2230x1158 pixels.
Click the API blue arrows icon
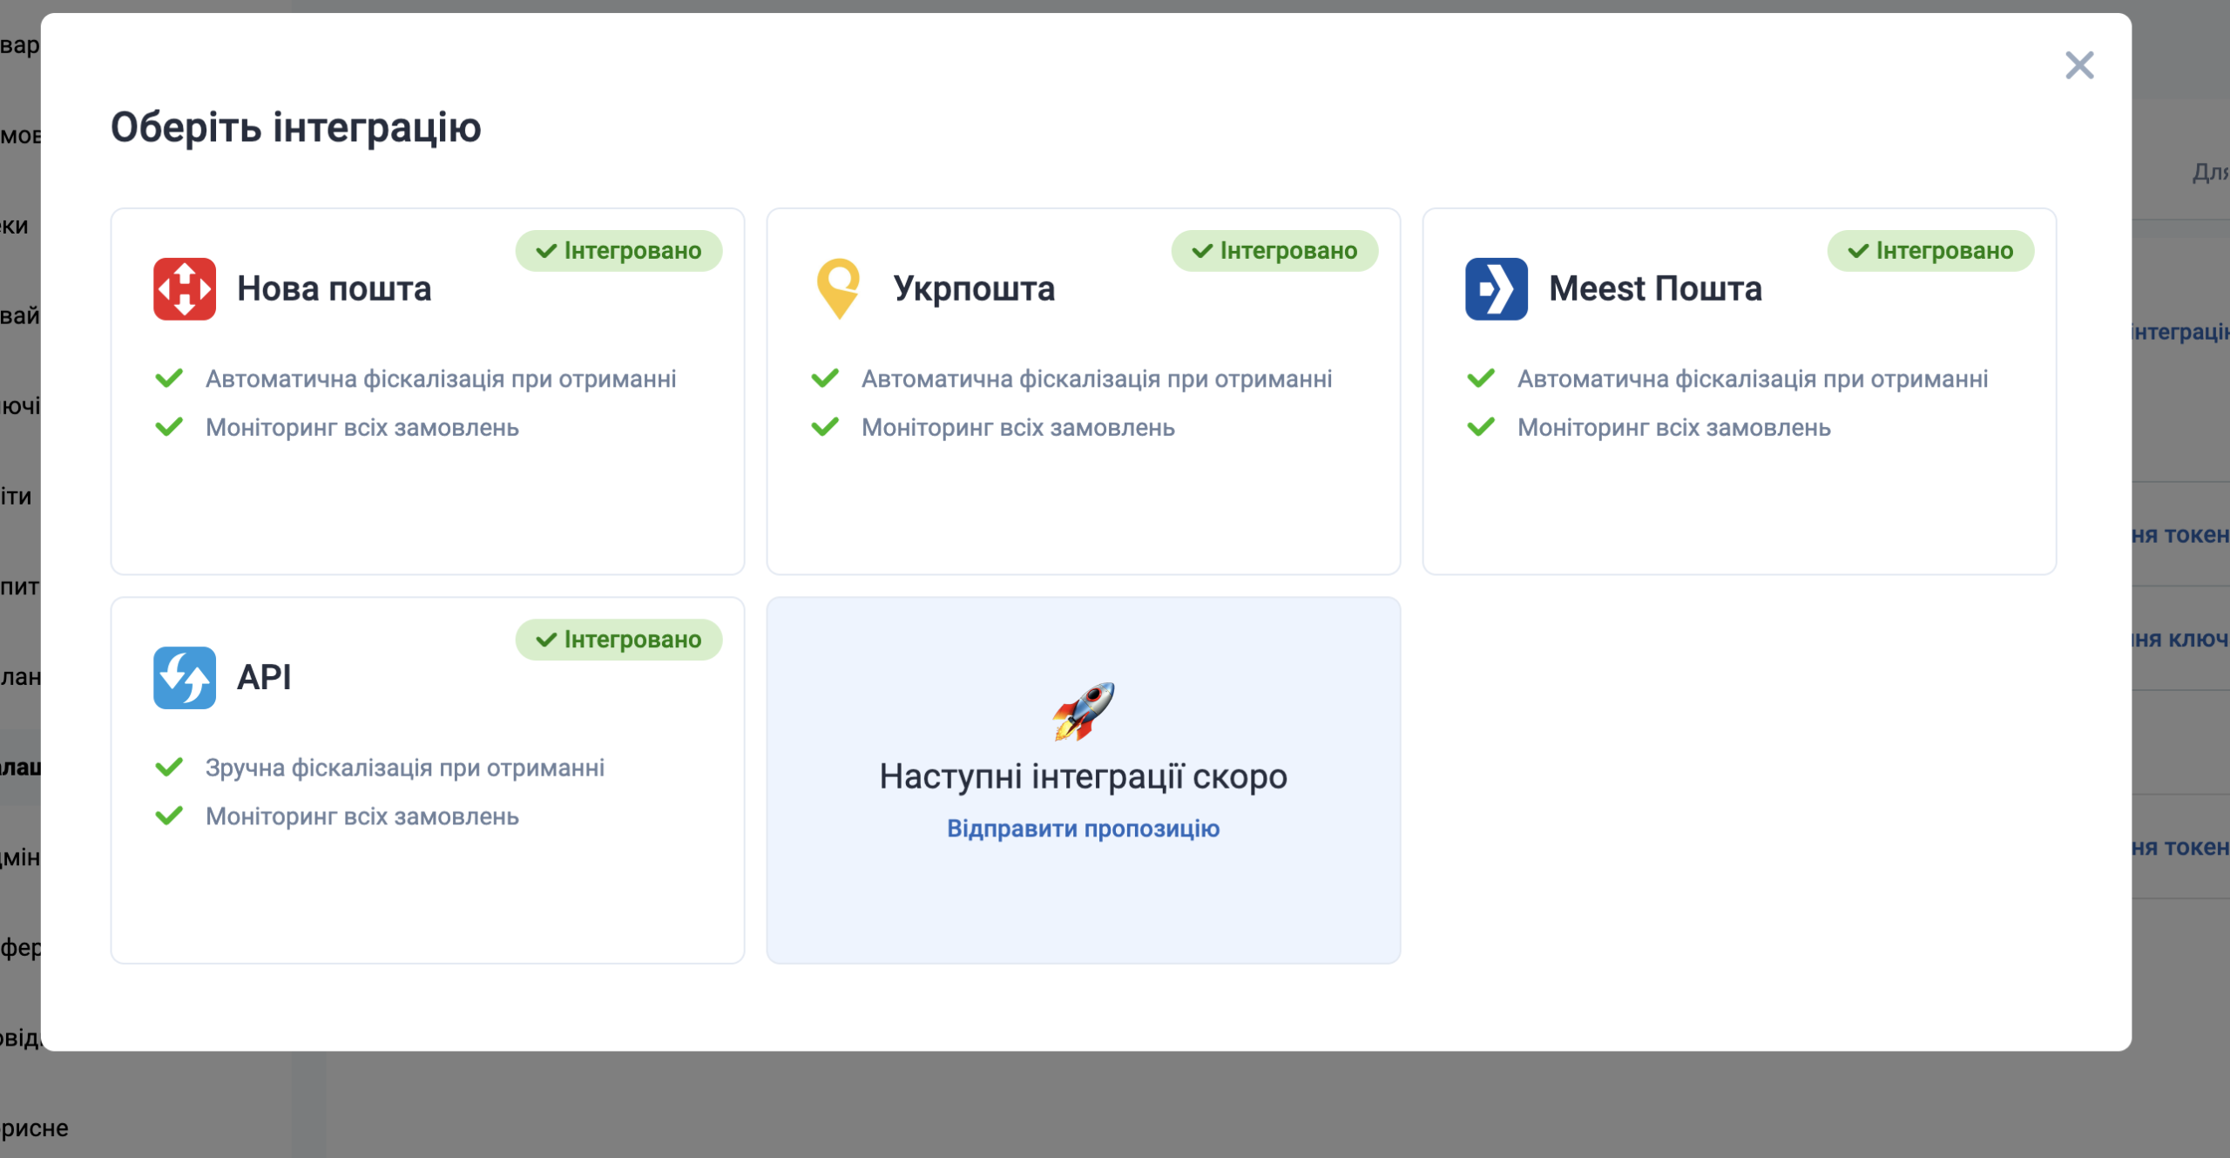tap(184, 677)
